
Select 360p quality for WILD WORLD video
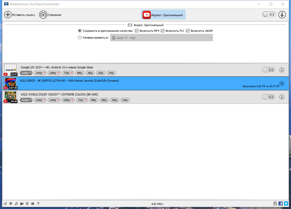tap(104, 100)
